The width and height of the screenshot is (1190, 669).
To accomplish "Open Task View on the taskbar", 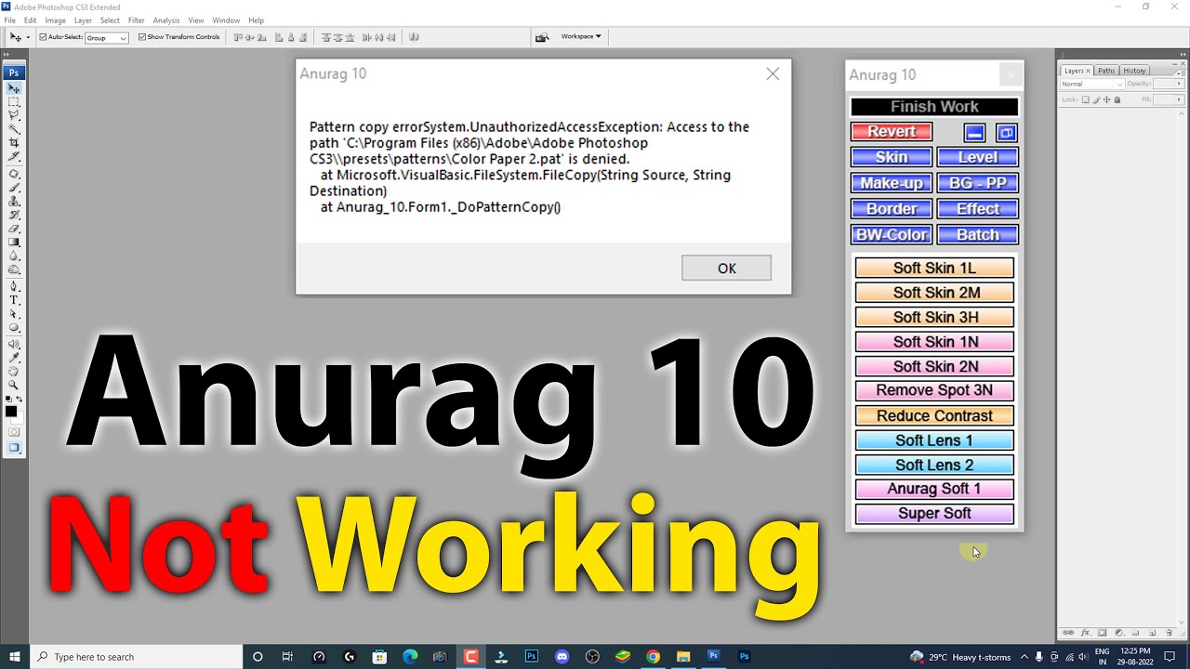I will coord(287,657).
